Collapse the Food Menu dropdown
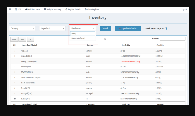Image resolution: width=195 pixels, height=116 pixels. (x=83, y=28)
